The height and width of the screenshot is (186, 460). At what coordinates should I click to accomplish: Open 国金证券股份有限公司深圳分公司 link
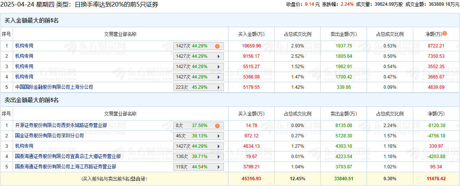tap(49, 135)
